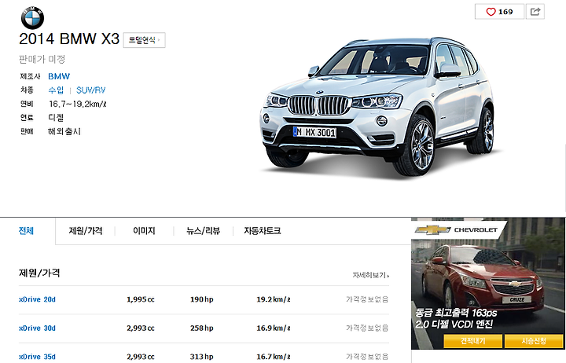This screenshot has width=566, height=363.
Task: Click the 1,995cc displacement value
Action: pos(141,299)
